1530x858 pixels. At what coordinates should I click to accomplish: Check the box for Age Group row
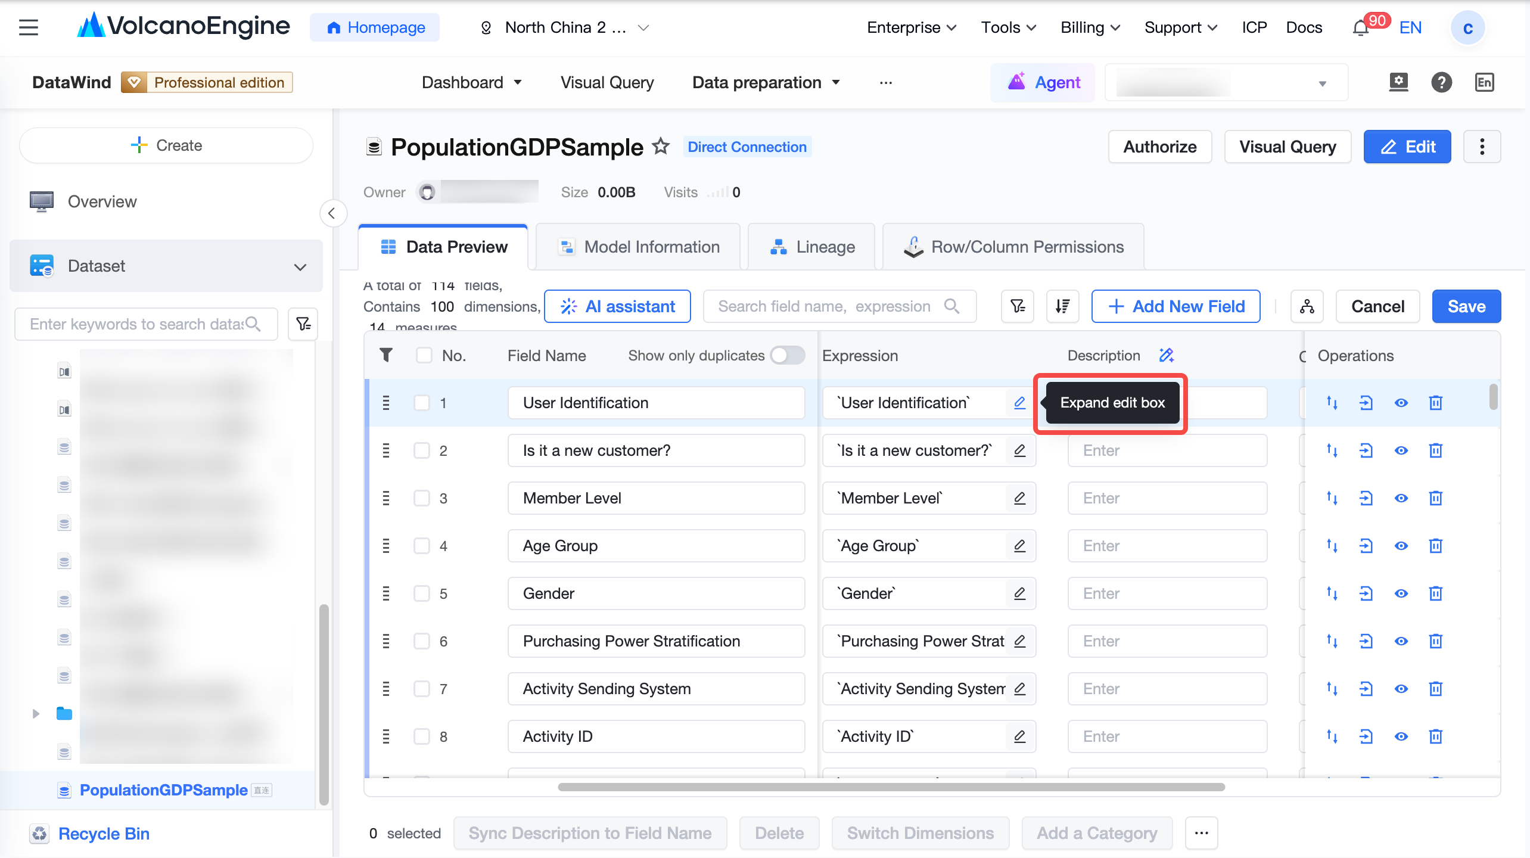tap(422, 546)
